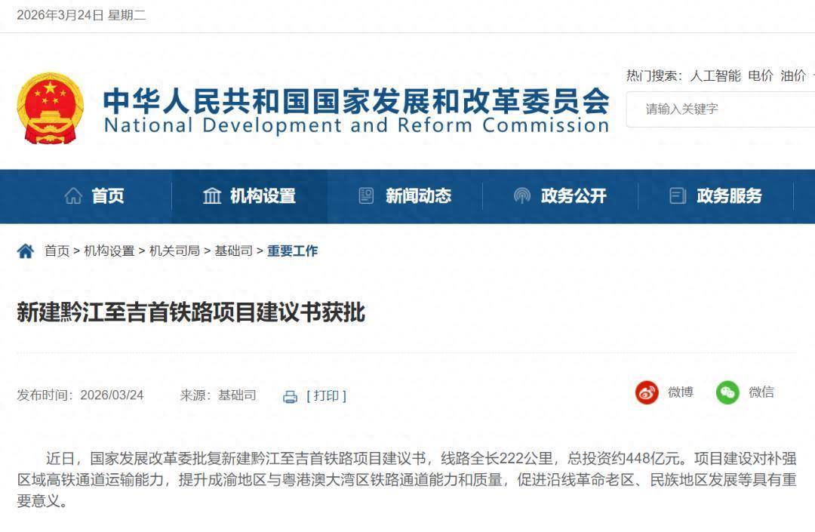
Task: Go to 机构设置 in breadcrumb
Action: (x=109, y=251)
